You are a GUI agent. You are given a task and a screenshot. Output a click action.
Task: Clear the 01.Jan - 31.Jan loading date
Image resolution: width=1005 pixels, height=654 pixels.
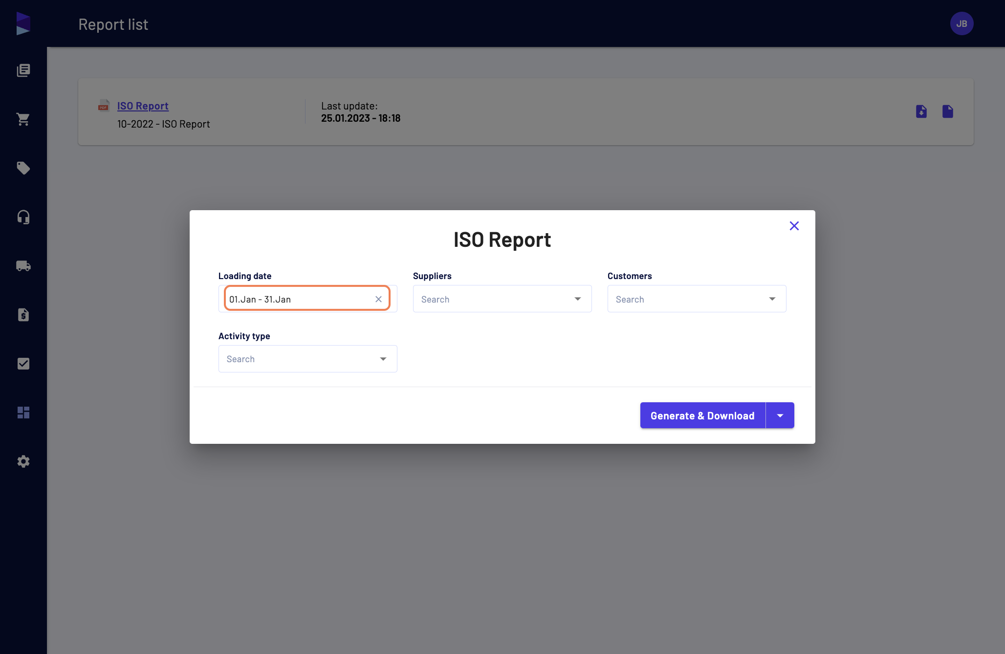pos(378,299)
